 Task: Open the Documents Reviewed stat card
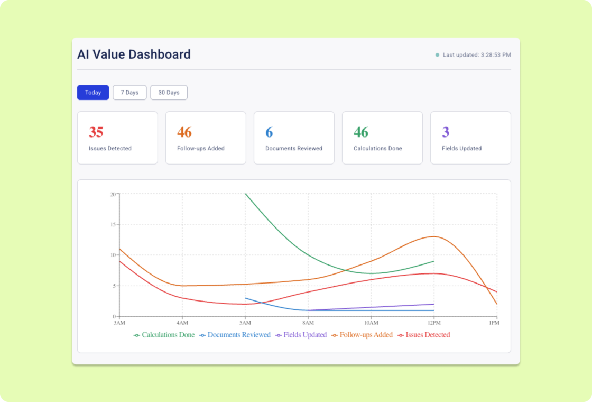coord(294,138)
